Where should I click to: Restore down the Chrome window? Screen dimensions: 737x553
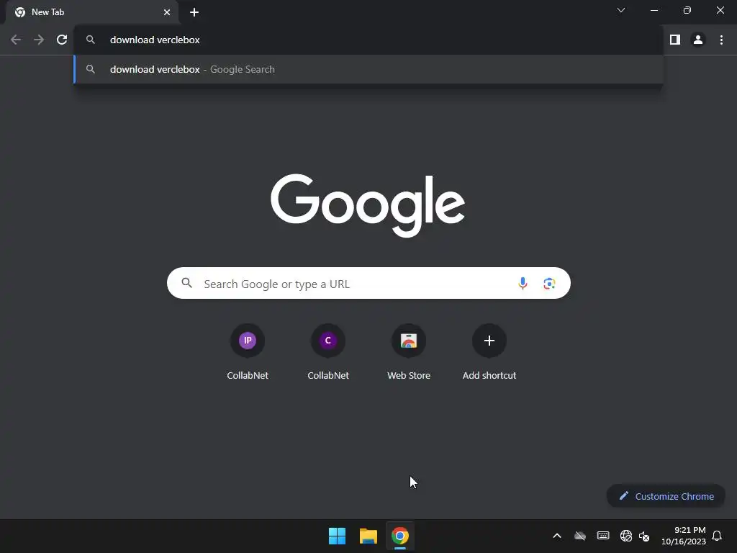pyautogui.click(x=687, y=10)
